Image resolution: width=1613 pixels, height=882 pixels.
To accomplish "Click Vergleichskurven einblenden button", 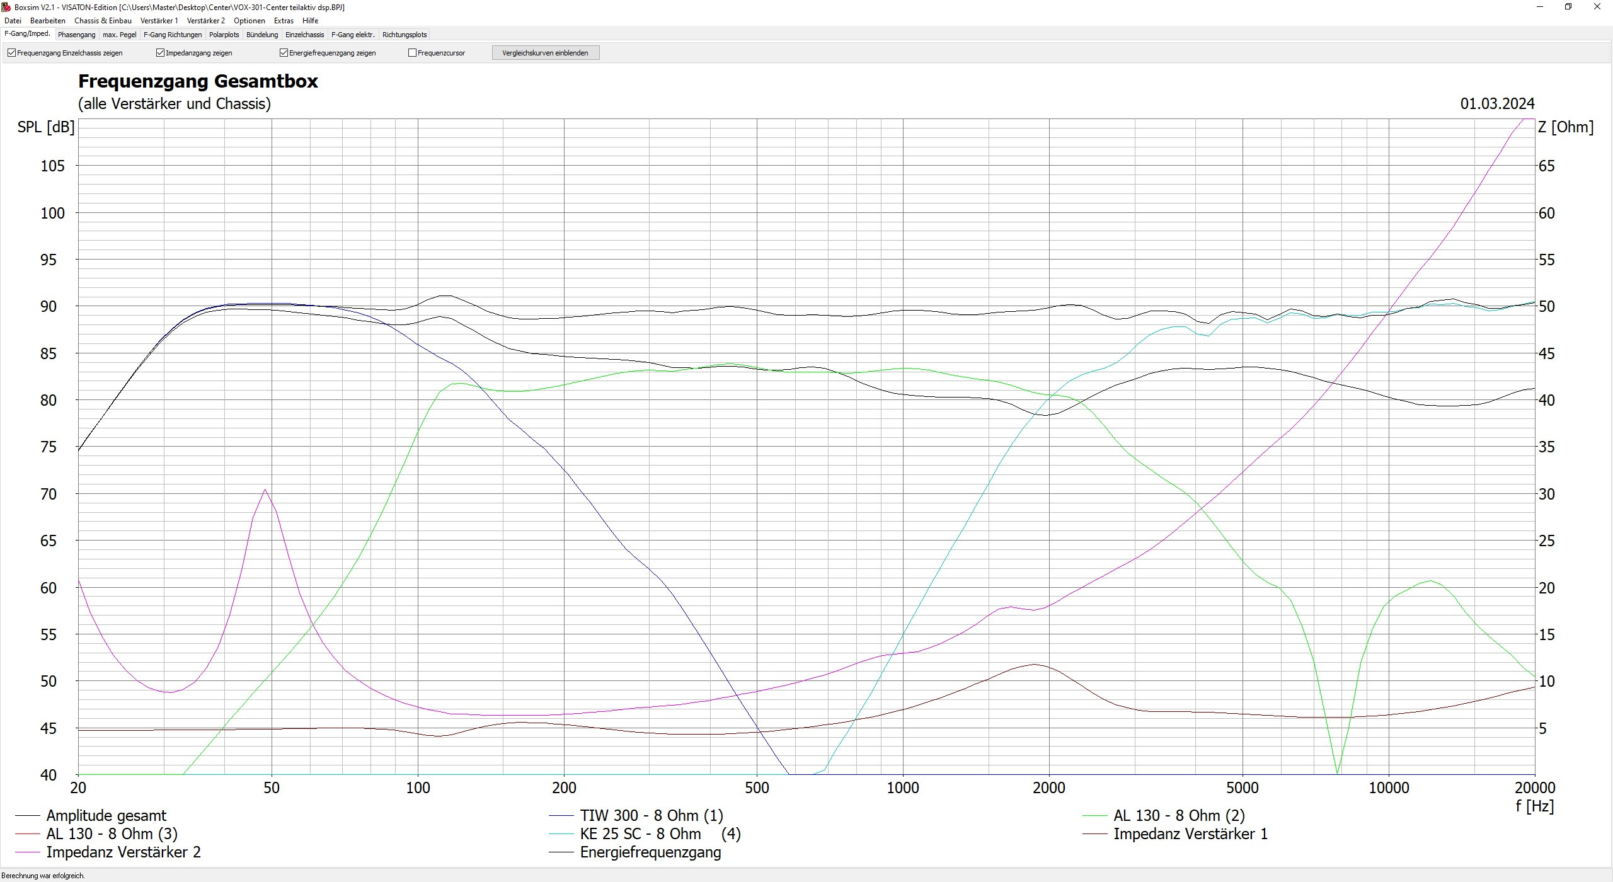I will (x=545, y=53).
